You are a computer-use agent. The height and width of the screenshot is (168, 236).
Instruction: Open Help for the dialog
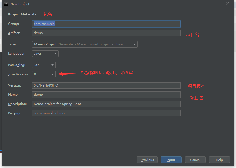pyautogui.click(x=219, y=160)
